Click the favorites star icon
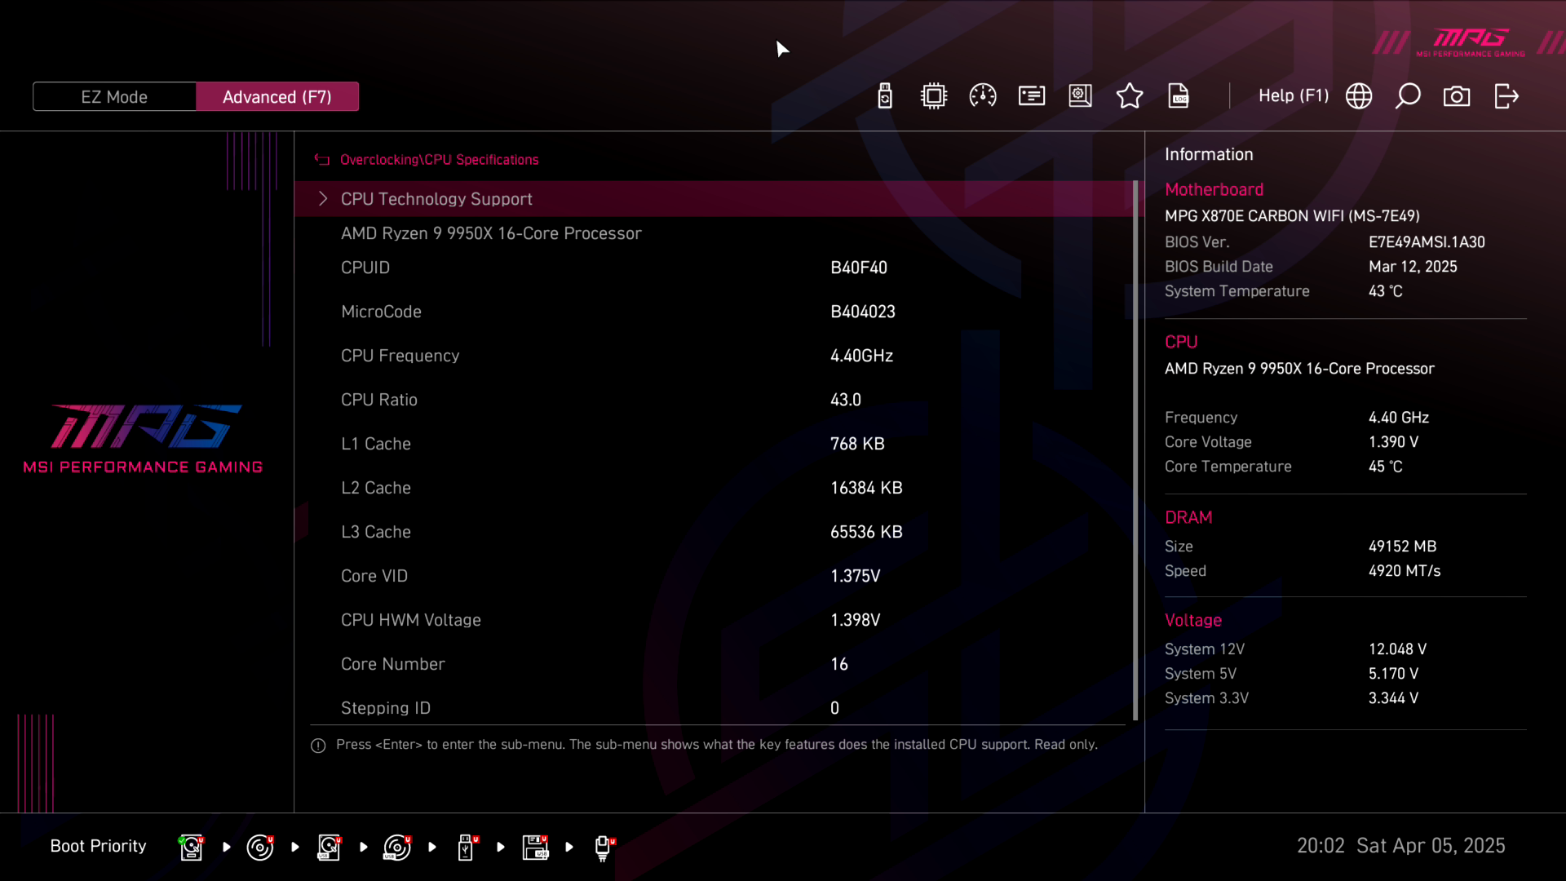The height and width of the screenshot is (881, 1566). tap(1130, 96)
